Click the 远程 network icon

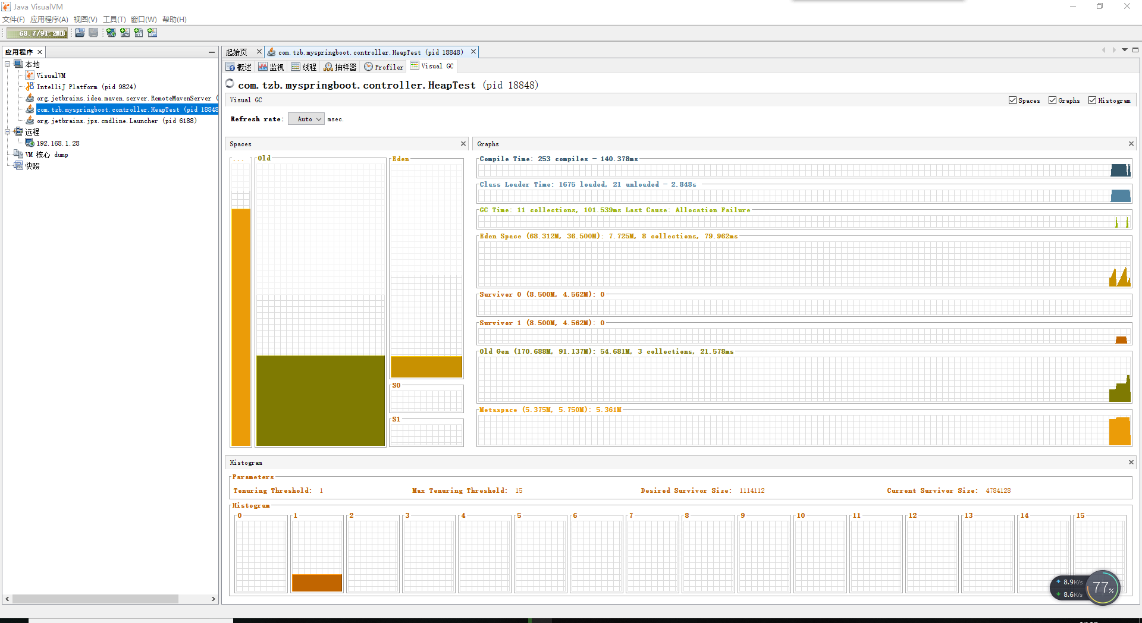point(18,132)
